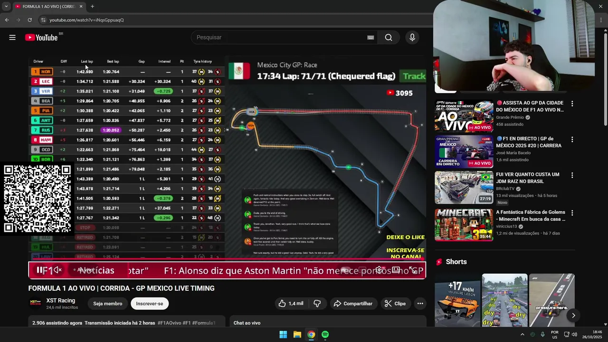Image resolution: width=608 pixels, height=342 pixels.
Task: Pause the live stream playback
Action: click(40, 270)
